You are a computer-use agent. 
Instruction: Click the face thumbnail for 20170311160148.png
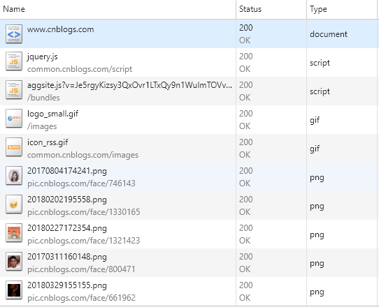pos(14,262)
